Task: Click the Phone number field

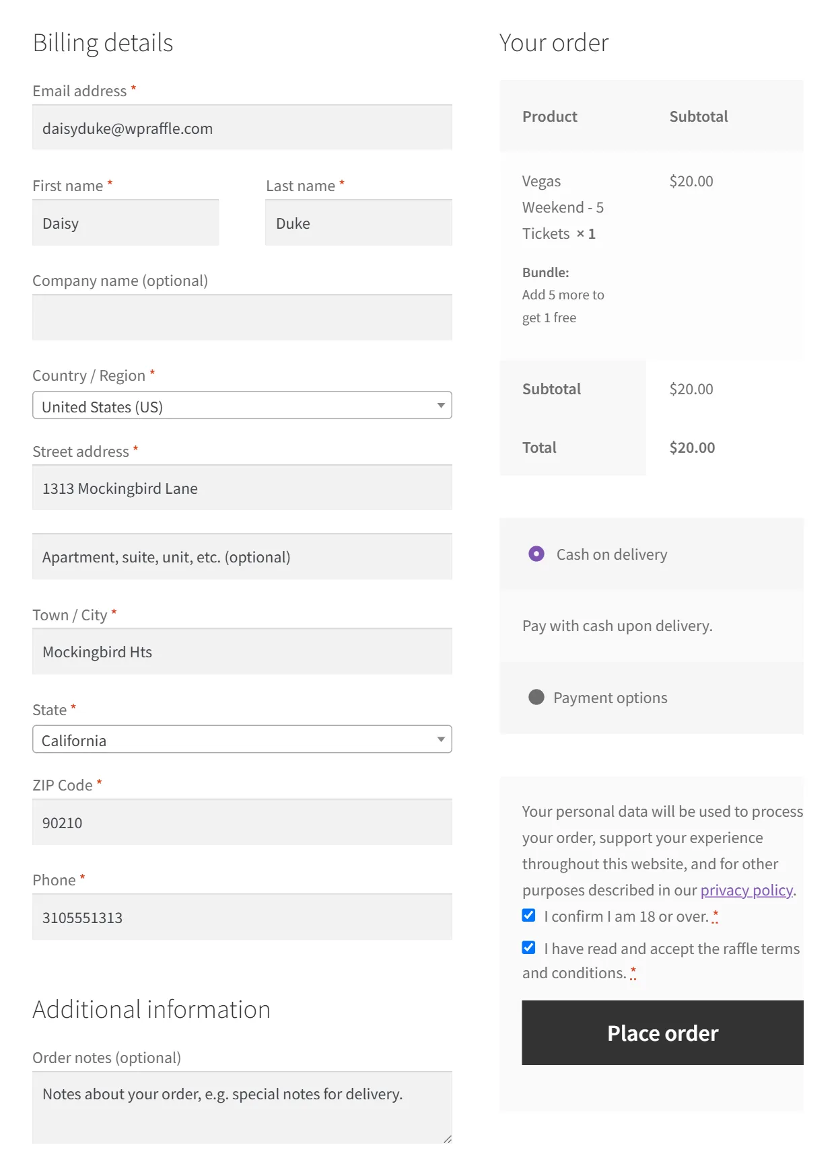Action: coord(242,917)
